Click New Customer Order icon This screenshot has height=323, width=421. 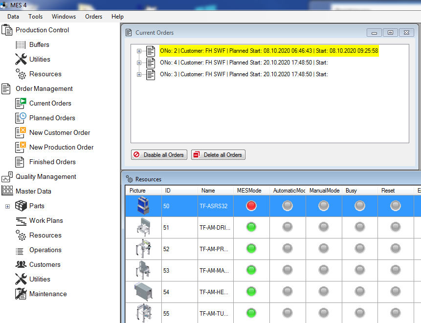21,132
